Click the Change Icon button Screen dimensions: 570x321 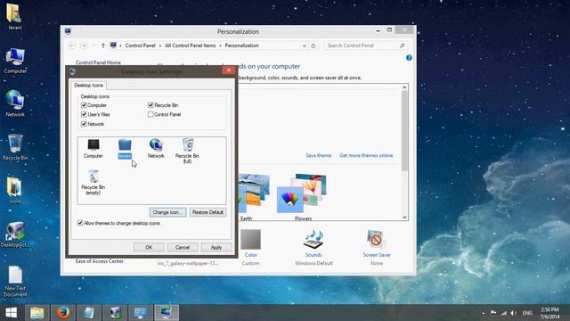tap(167, 212)
